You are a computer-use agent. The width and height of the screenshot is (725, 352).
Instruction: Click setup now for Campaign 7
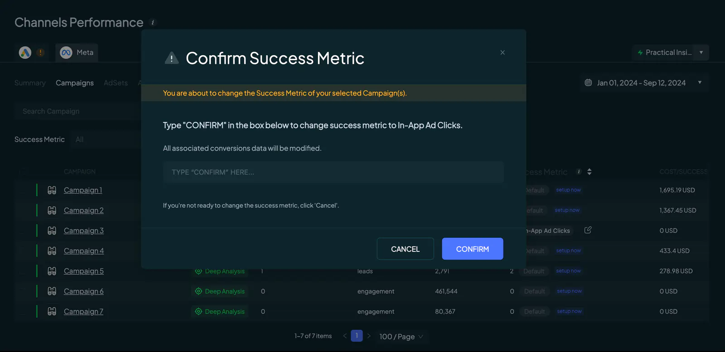pos(570,311)
